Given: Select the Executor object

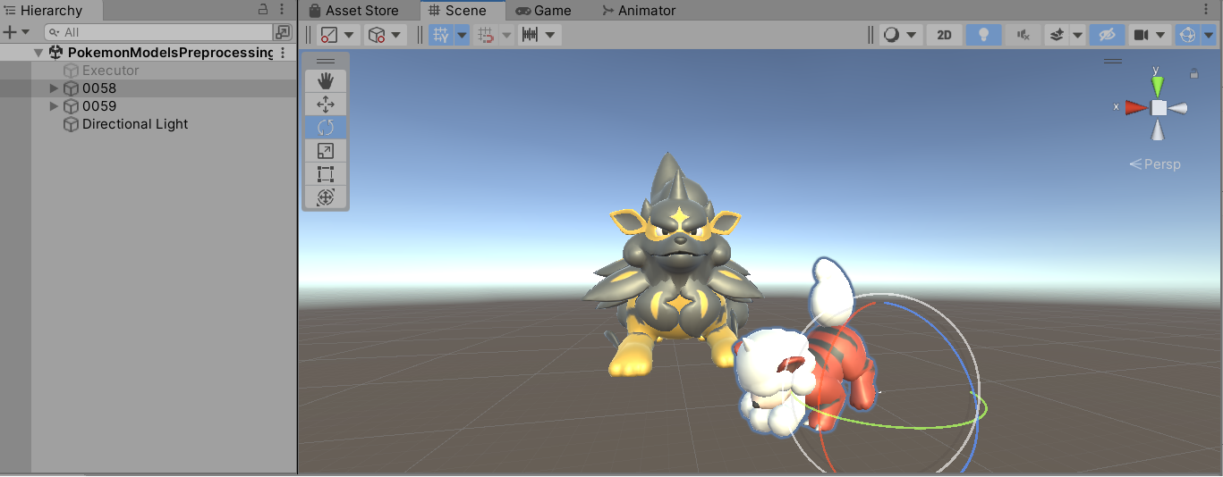Looking at the screenshot, I should click(x=110, y=71).
